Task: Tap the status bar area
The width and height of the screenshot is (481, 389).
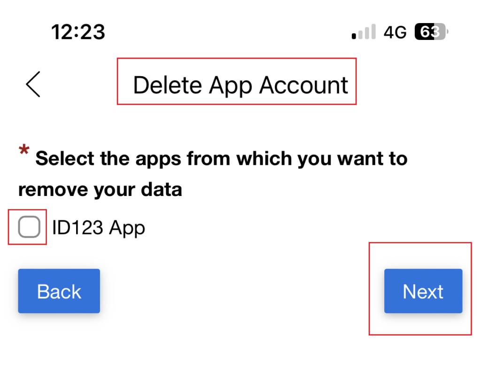Action: (240, 31)
